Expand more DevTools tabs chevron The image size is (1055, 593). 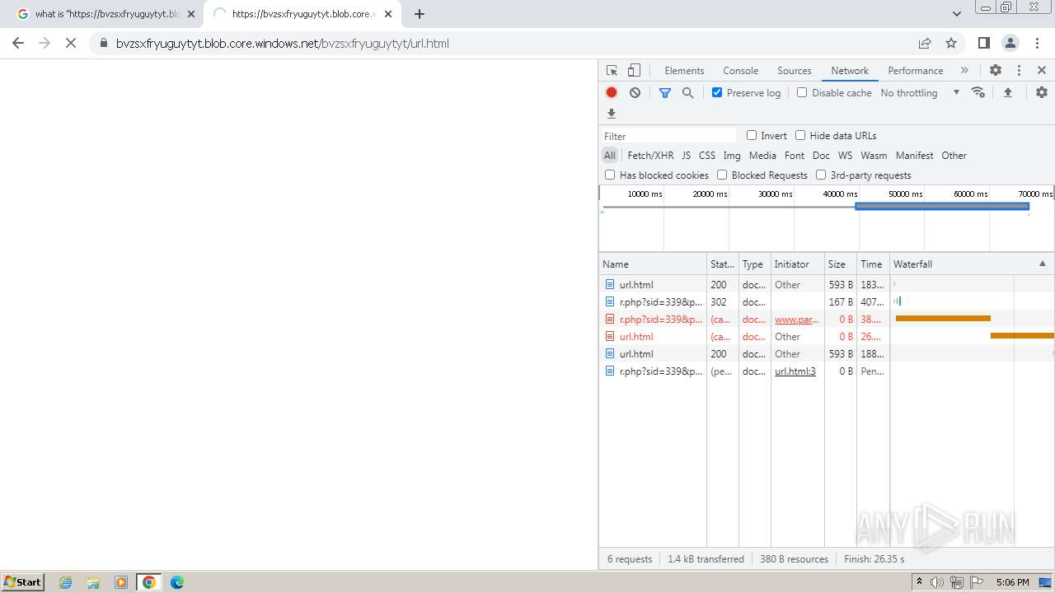pos(964,71)
